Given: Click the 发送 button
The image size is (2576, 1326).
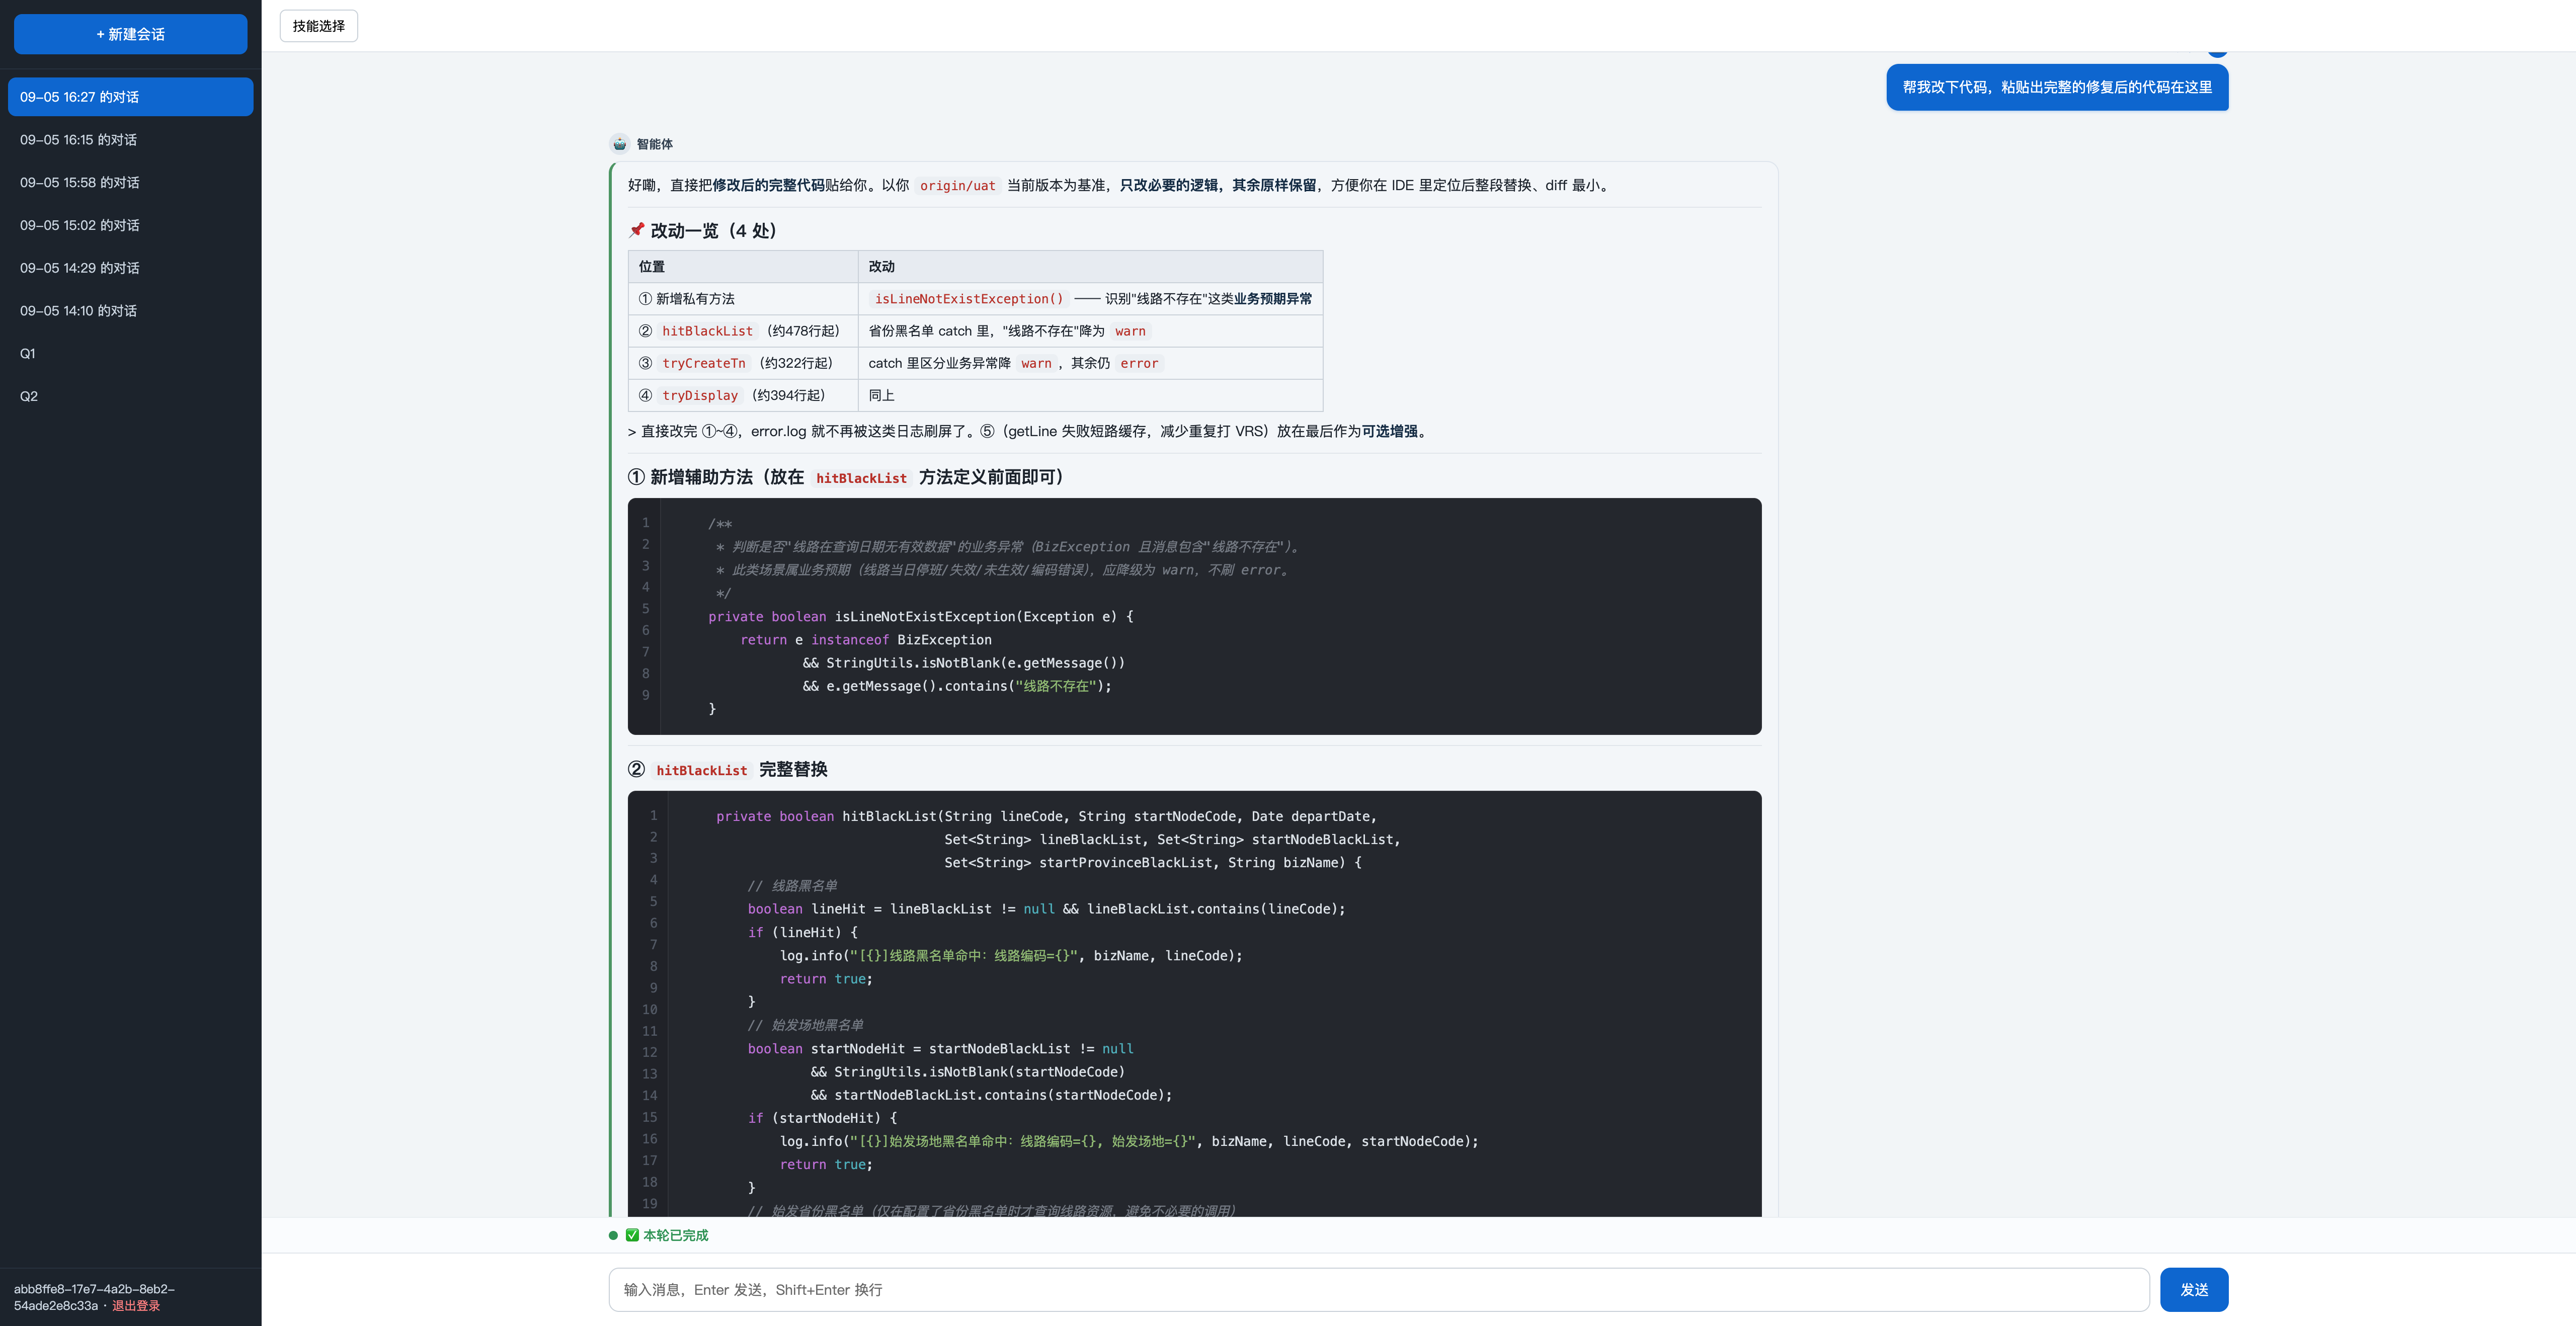Looking at the screenshot, I should (x=2194, y=1290).
